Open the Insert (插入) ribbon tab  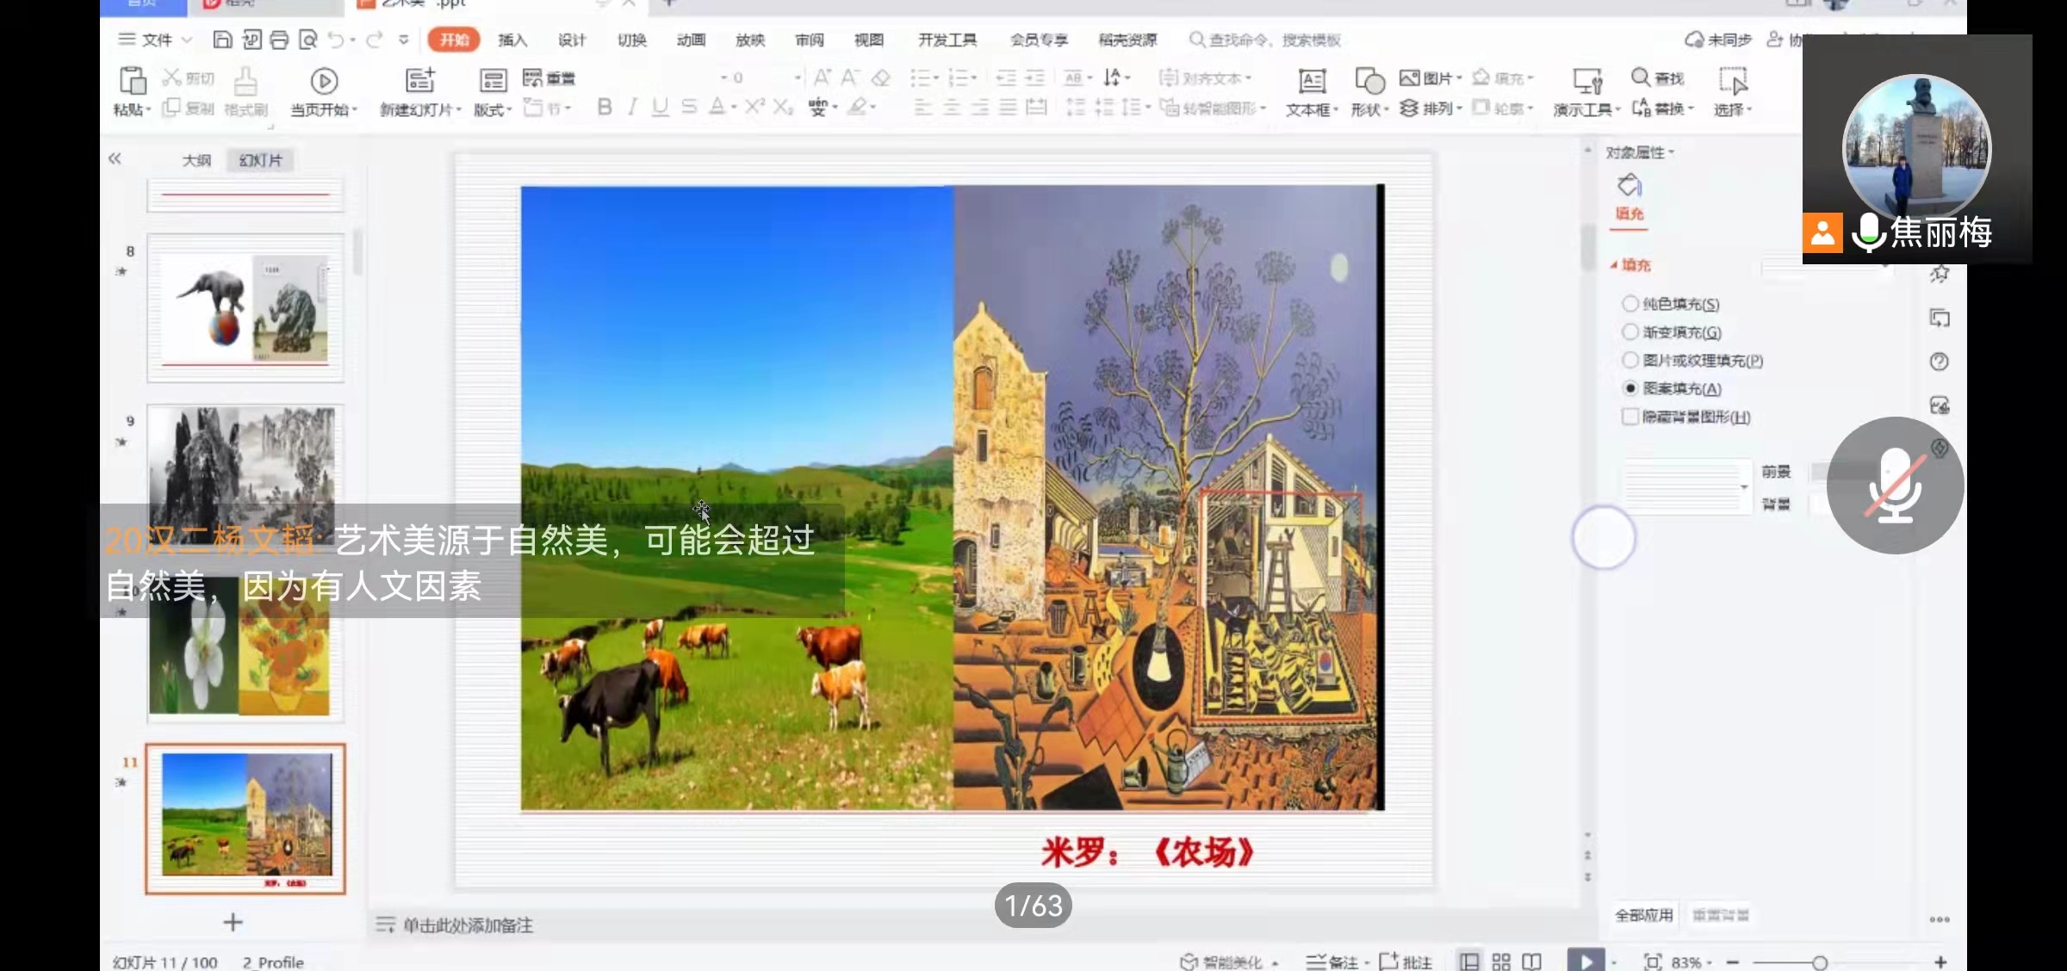(512, 40)
